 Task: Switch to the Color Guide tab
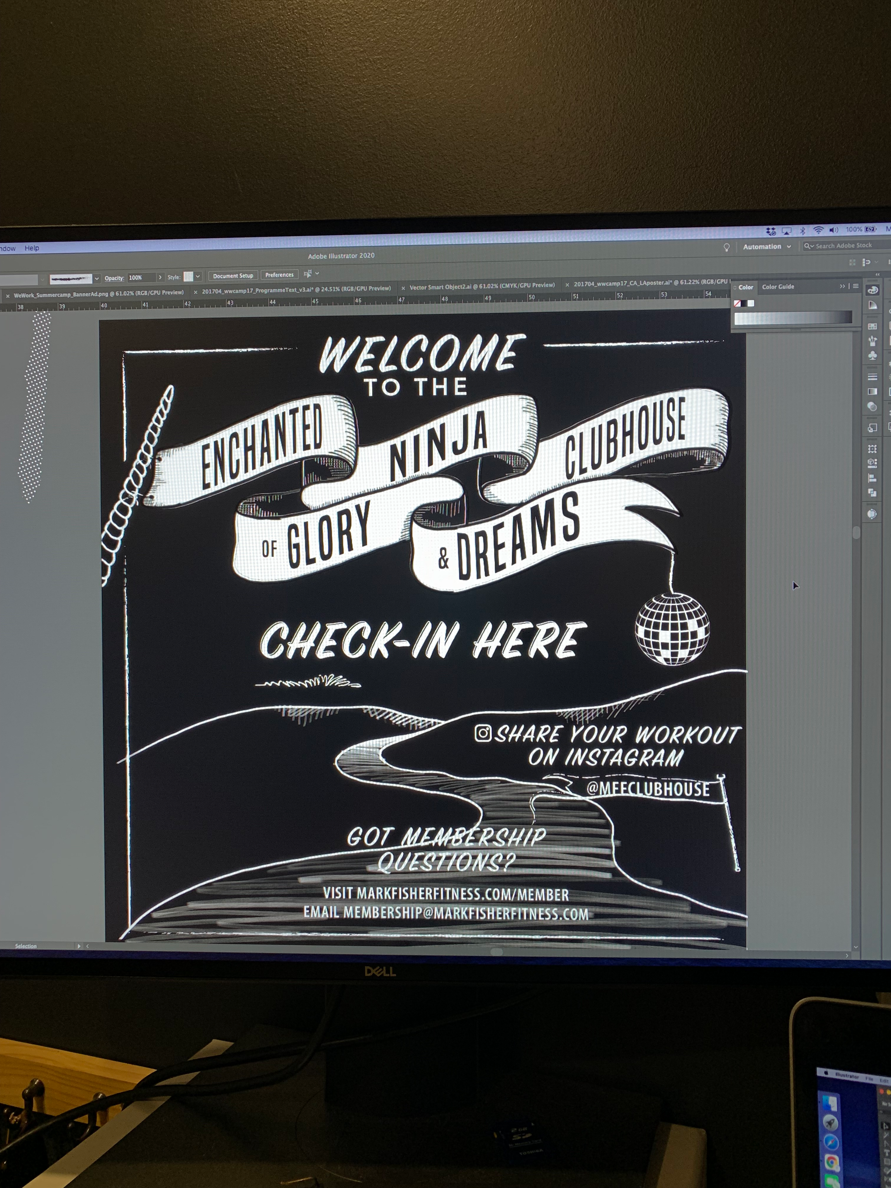pyautogui.click(x=778, y=287)
